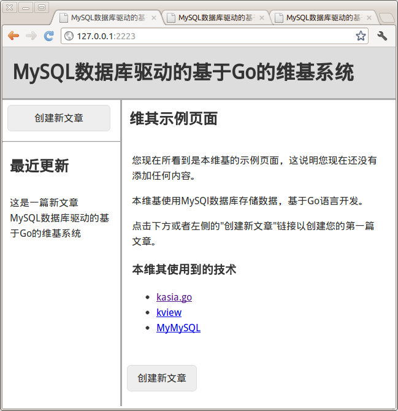Open a new tab with the new tab button

(386, 18)
